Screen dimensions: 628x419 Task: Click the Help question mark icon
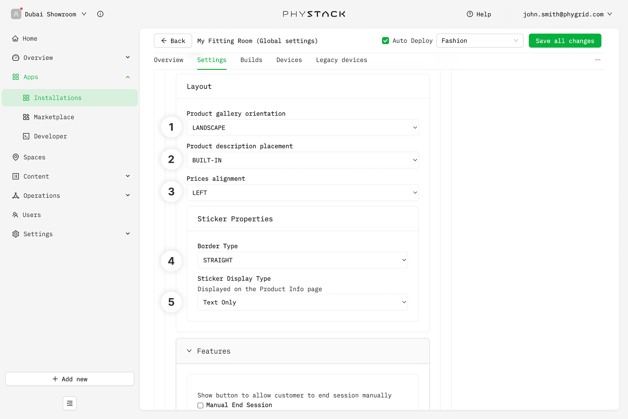point(470,14)
